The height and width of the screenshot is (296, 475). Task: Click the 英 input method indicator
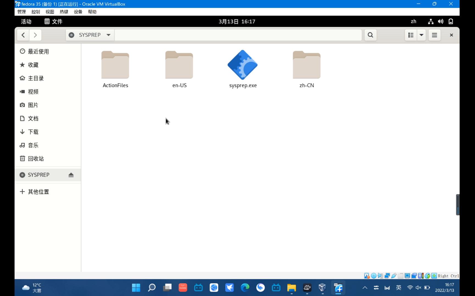point(399,288)
